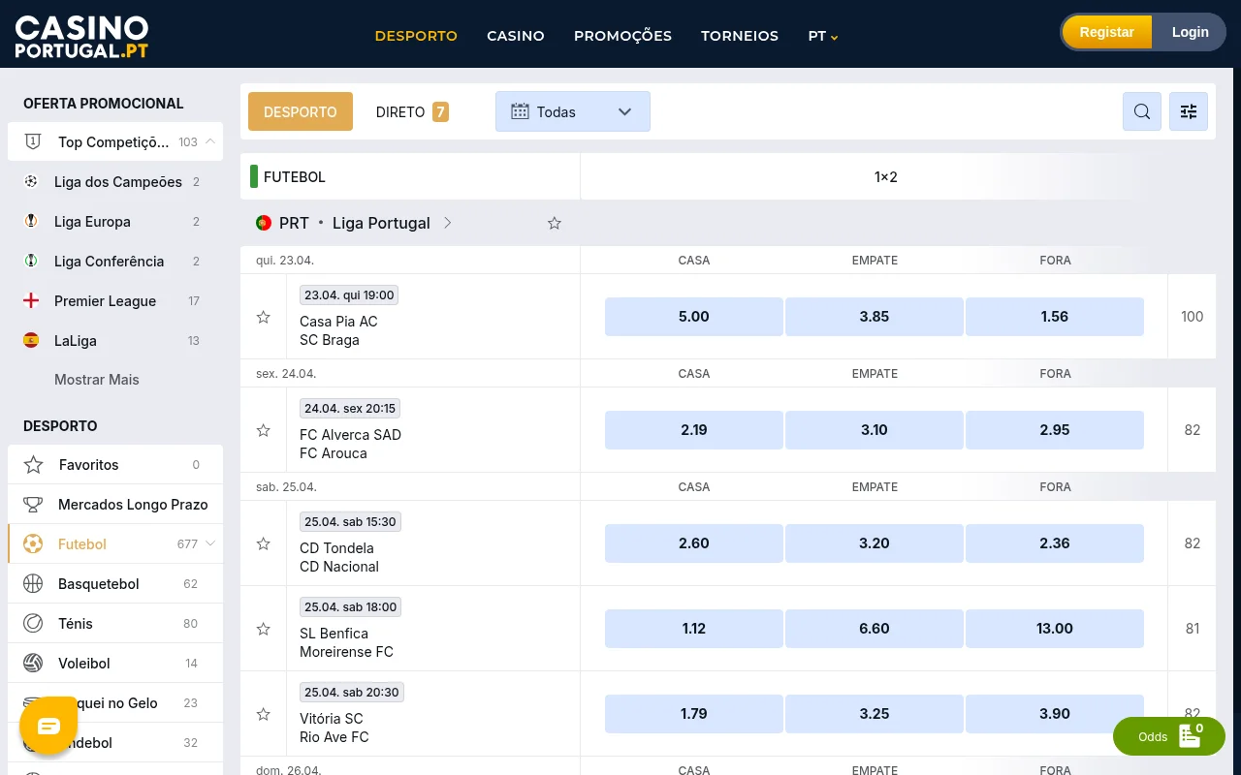Screen dimensions: 1241x775
Task: Favorite the Liga Portugal league star
Action: 555,223
